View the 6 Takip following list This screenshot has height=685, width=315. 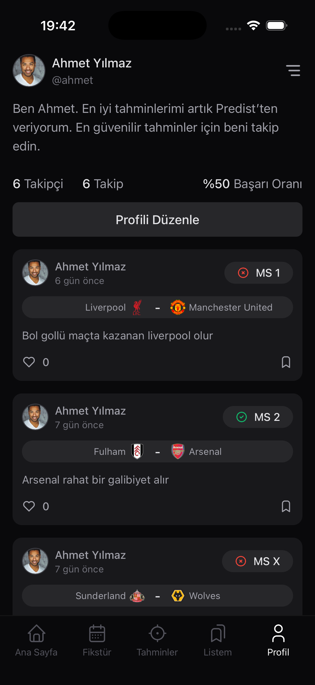[103, 184]
